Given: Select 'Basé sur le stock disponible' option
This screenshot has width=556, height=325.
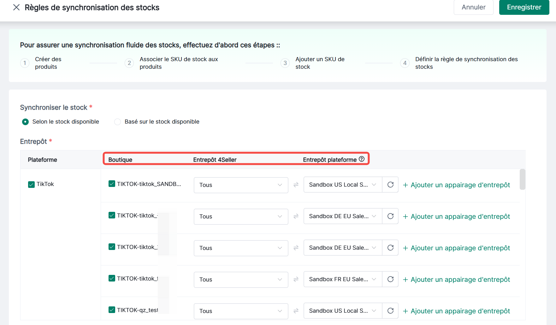Looking at the screenshot, I should [x=118, y=122].
